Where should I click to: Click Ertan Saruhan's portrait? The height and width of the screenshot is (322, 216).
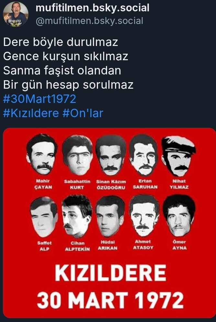(144, 155)
